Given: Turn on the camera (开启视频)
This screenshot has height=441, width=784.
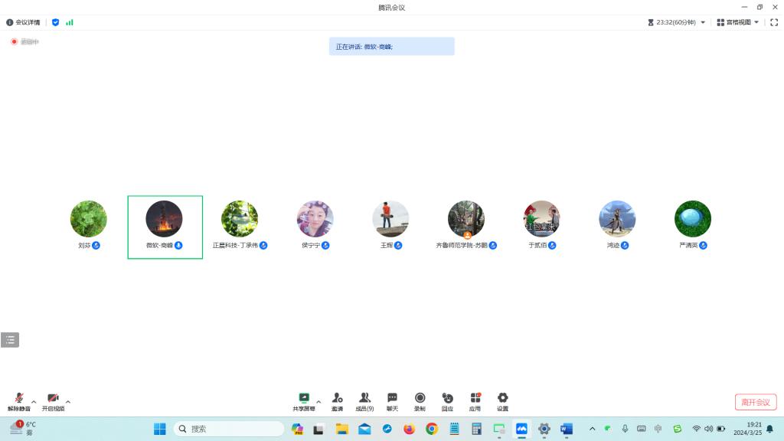Looking at the screenshot, I should (x=53, y=401).
